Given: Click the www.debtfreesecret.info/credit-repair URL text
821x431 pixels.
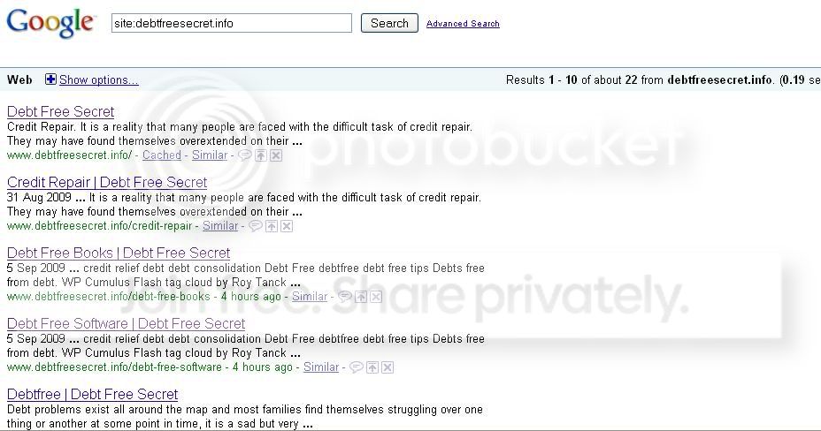Looking at the screenshot, I should [99, 226].
